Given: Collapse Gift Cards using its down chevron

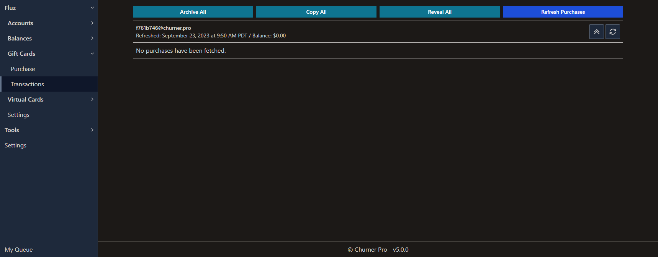Looking at the screenshot, I should (92, 53).
